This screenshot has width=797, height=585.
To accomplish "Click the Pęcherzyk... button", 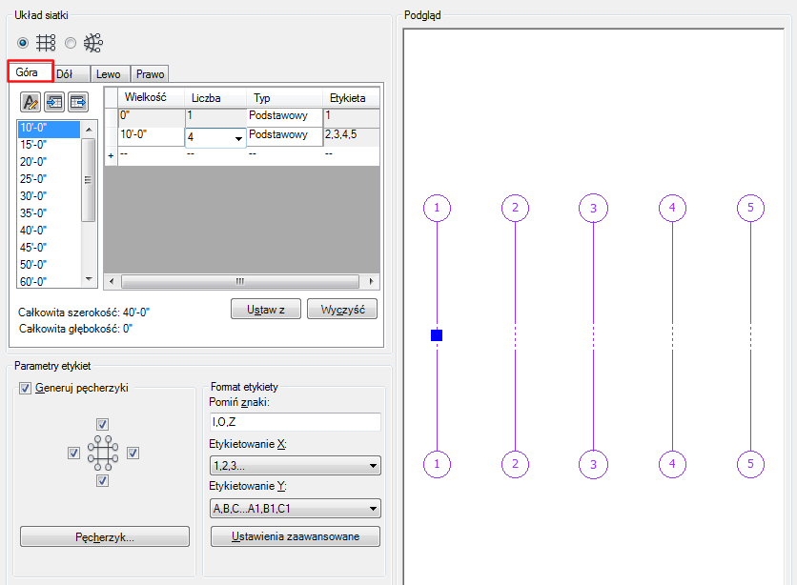I will 105,536.
